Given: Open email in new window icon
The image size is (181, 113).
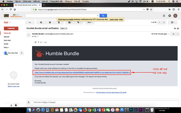Looking at the screenshot, I should pos(178,28).
